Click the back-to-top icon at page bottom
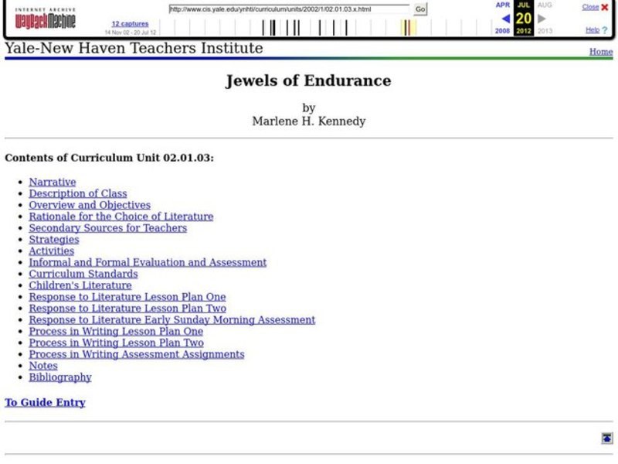618x464 pixels. click(607, 438)
